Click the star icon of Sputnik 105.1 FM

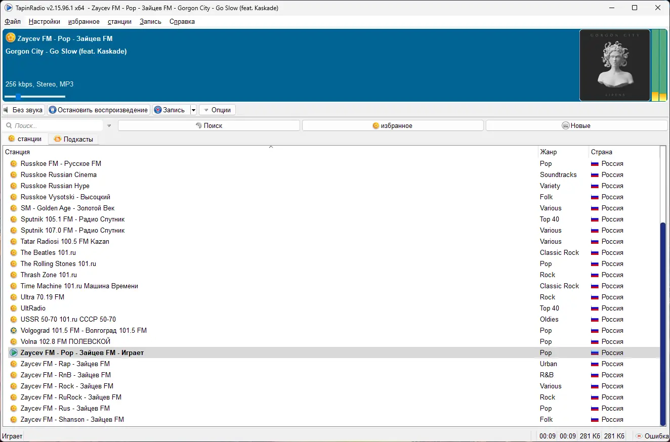click(x=14, y=219)
